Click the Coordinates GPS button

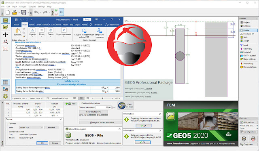[93, 111]
